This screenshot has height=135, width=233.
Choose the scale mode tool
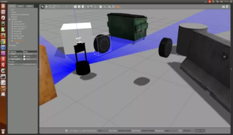[54, 7]
